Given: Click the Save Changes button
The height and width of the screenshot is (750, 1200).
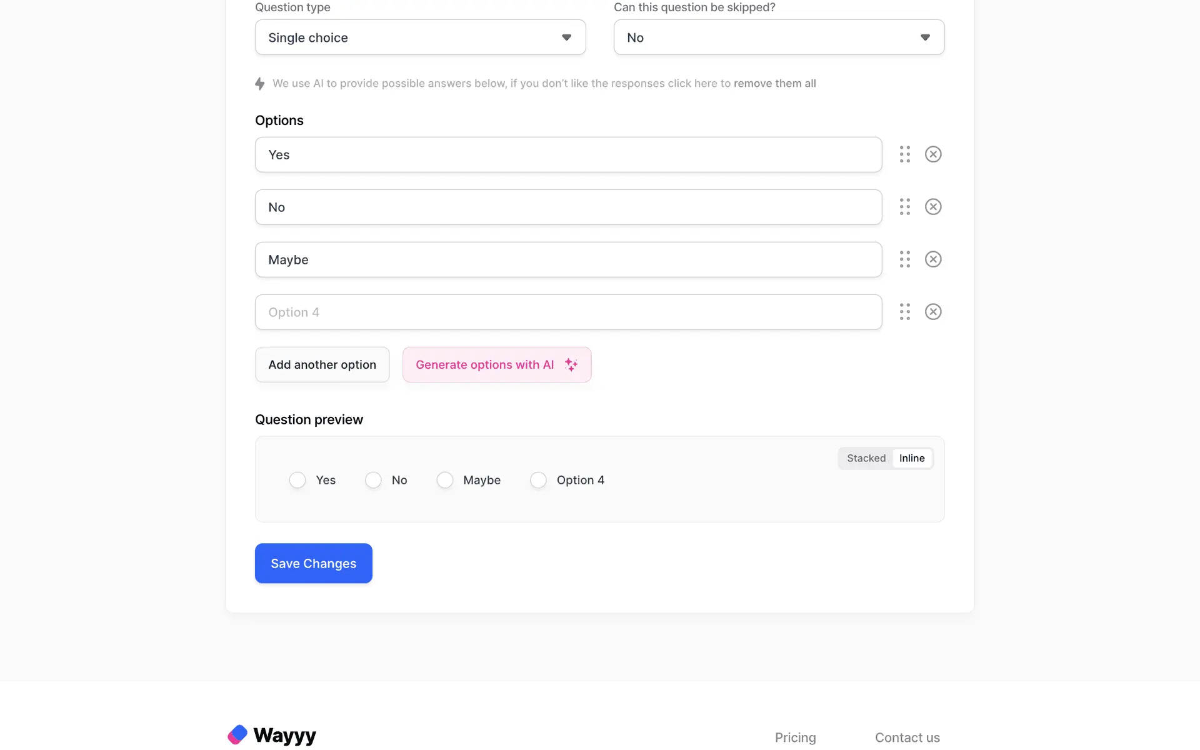Looking at the screenshot, I should 314,563.
